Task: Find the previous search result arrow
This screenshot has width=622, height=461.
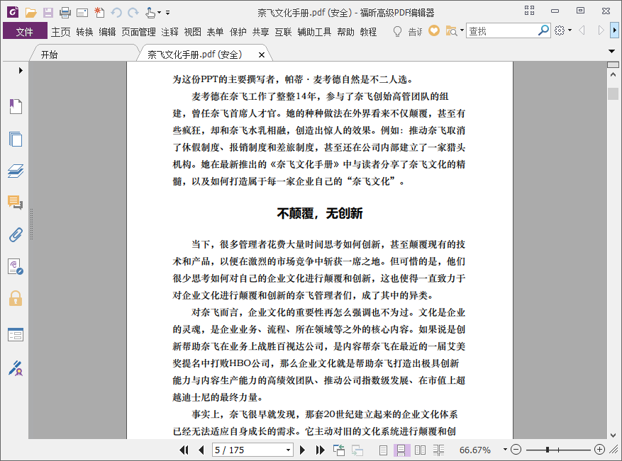Action: (x=582, y=30)
